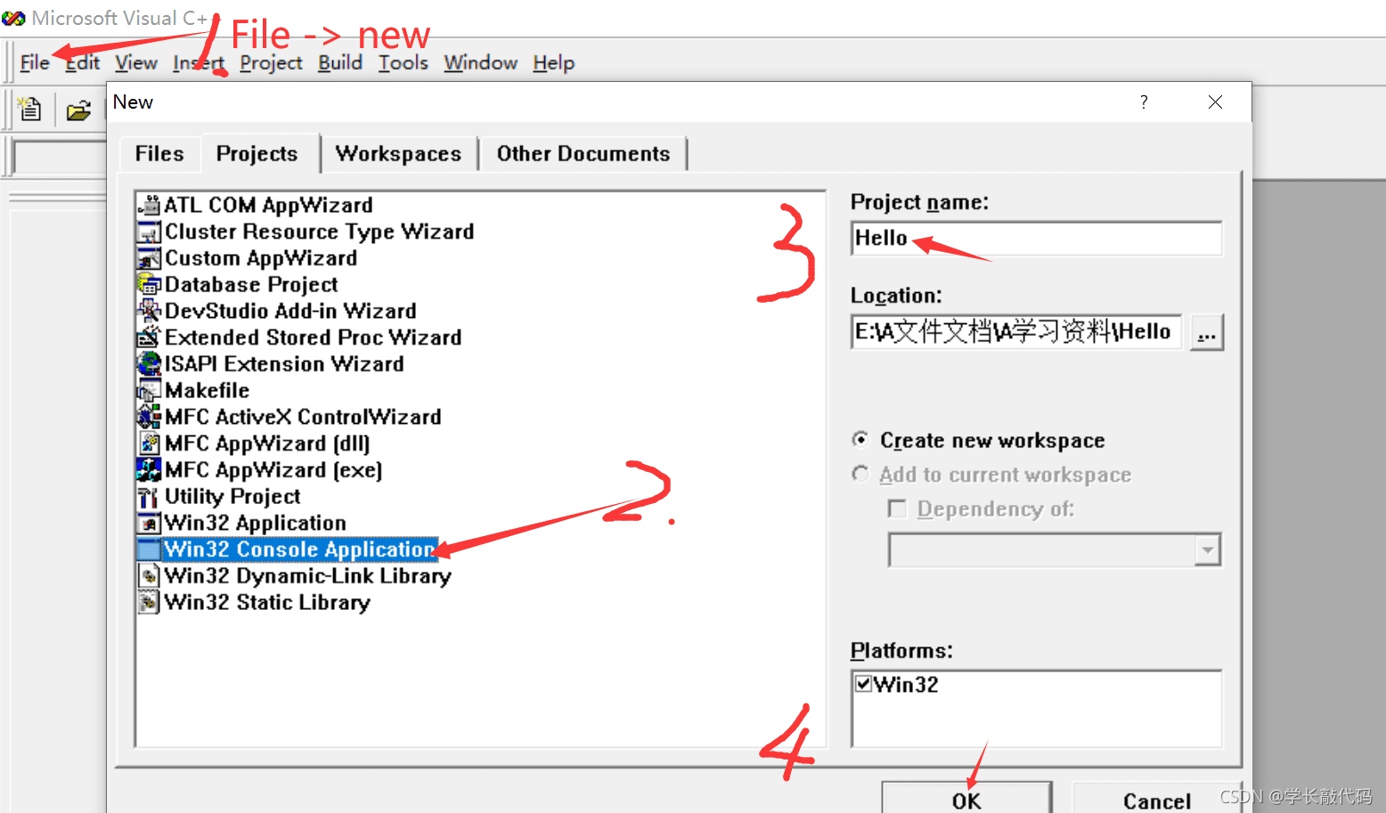Viewport: 1386px width, 813px height.
Task: Click the ATL COM AppWizard icon
Action: pyautogui.click(x=149, y=206)
